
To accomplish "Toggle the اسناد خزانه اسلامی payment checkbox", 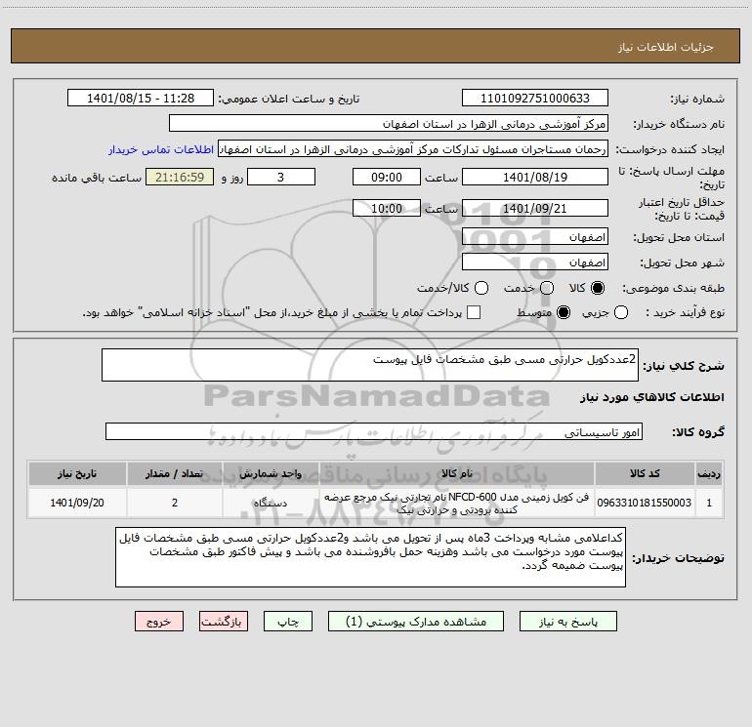I will 474,312.
